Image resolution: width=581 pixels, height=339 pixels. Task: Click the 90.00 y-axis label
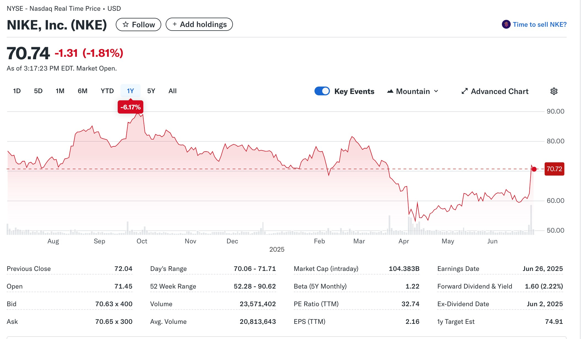click(x=555, y=111)
